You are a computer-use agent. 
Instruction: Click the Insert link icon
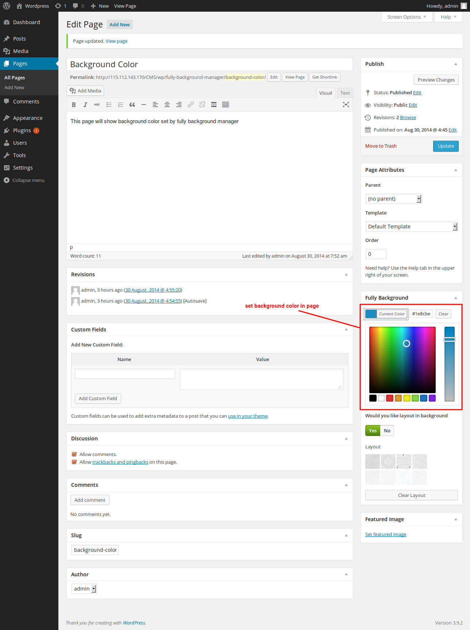point(190,105)
